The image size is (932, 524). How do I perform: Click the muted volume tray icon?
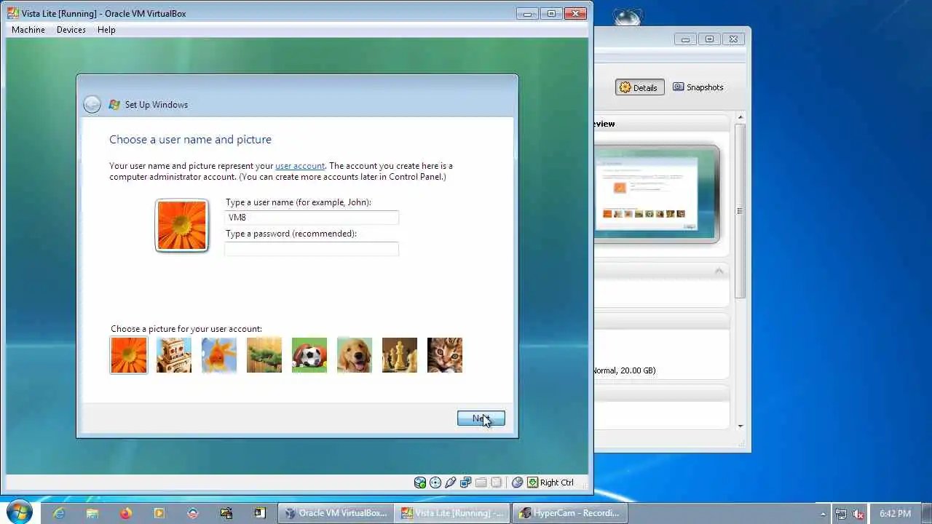click(x=859, y=514)
